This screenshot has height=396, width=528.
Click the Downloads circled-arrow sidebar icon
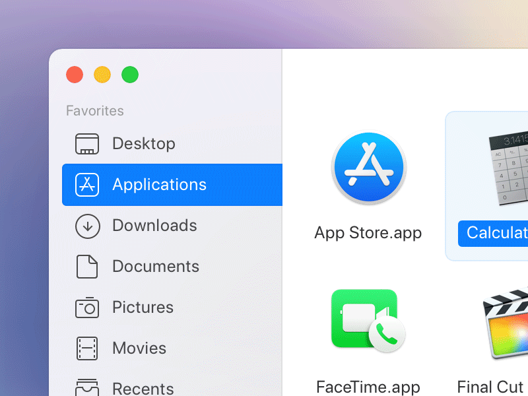click(87, 225)
